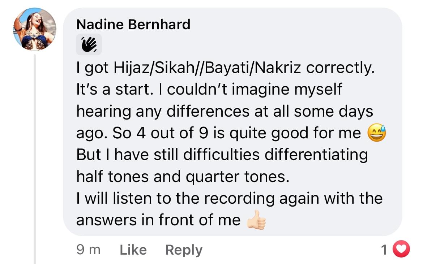This screenshot has width=423, height=264.
Task: Open the 9 m timestamp link
Action: (x=89, y=250)
